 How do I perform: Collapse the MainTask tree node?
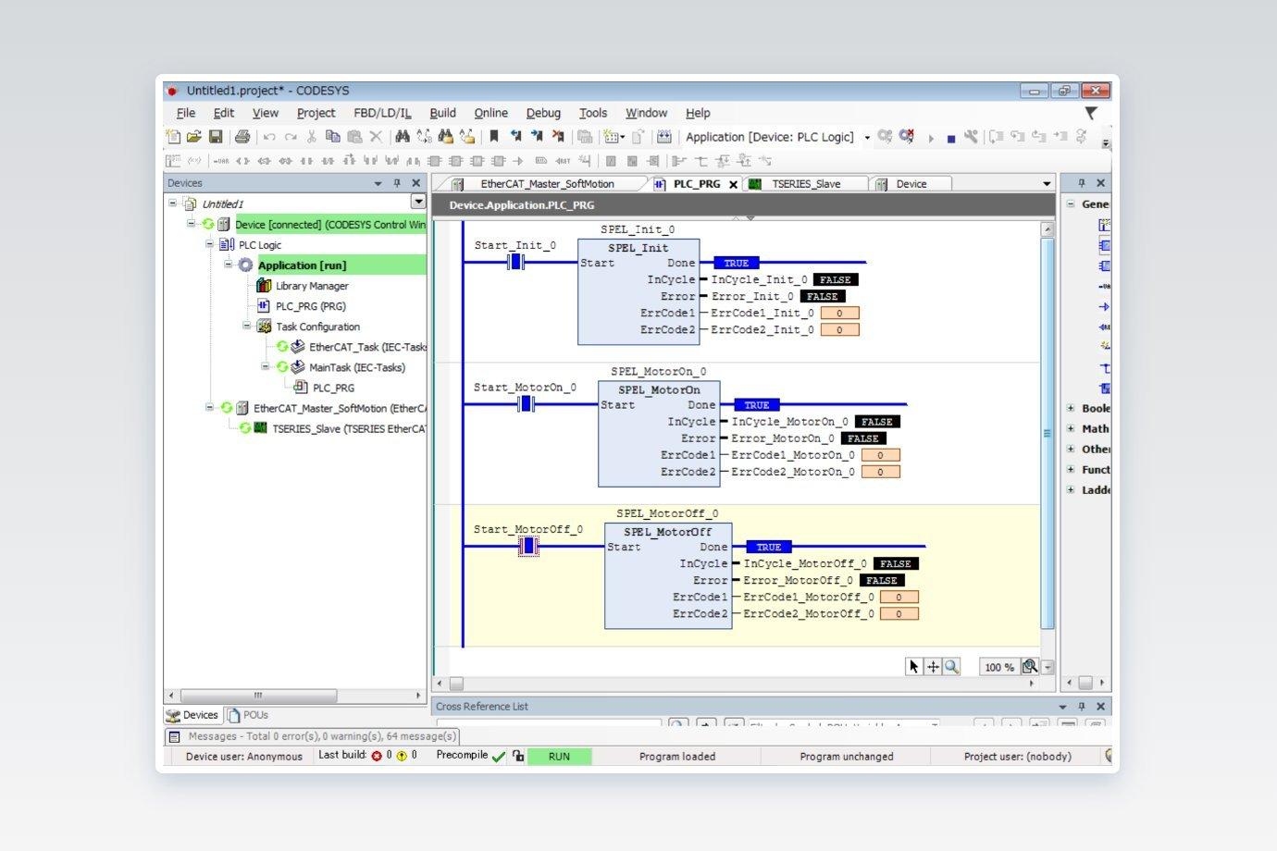coord(266,366)
